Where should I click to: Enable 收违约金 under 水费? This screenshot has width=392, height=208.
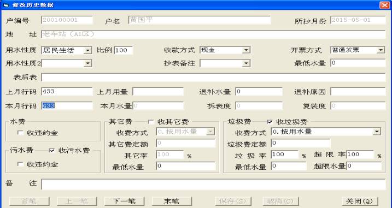20,133
